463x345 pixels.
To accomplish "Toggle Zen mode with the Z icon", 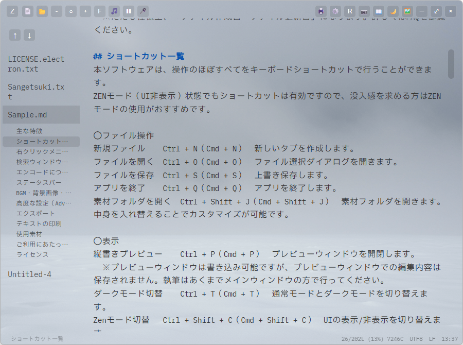I will (x=12, y=11).
